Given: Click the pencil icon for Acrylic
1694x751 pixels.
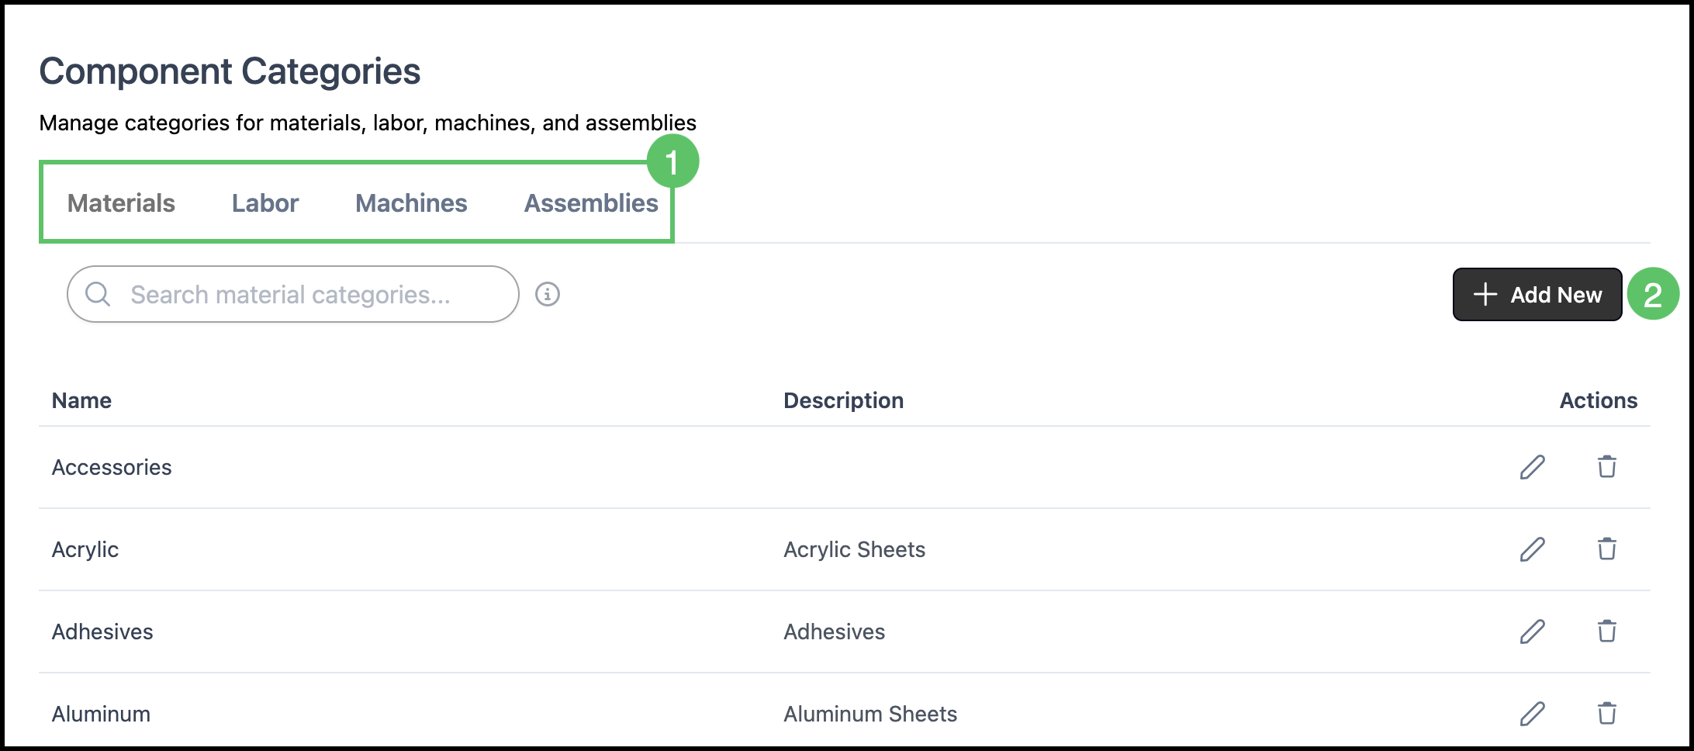Looking at the screenshot, I should [x=1532, y=549].
